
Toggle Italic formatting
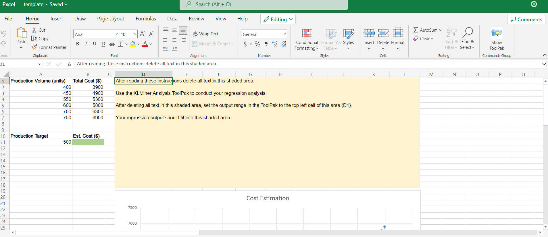coord(86,44)
